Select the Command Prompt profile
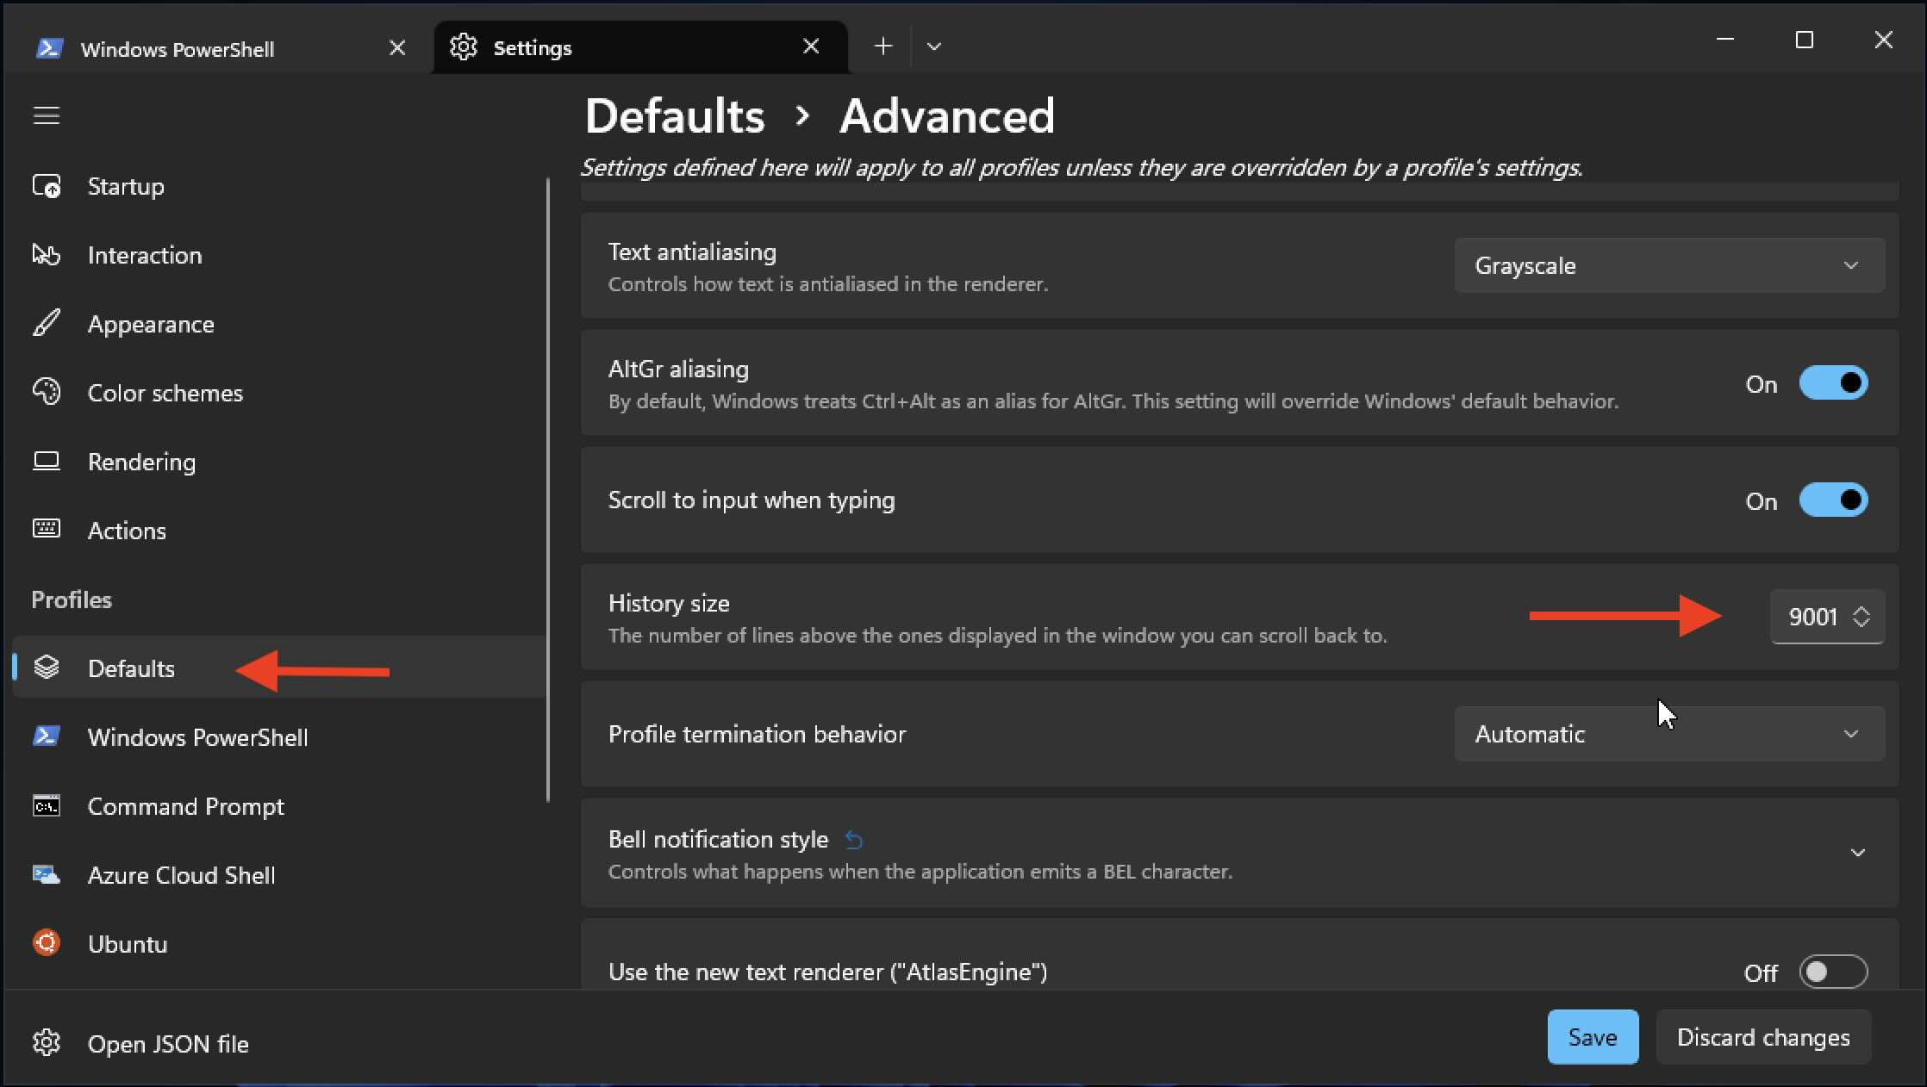This screenshot has height=1087, width=1927. [185, 806]
